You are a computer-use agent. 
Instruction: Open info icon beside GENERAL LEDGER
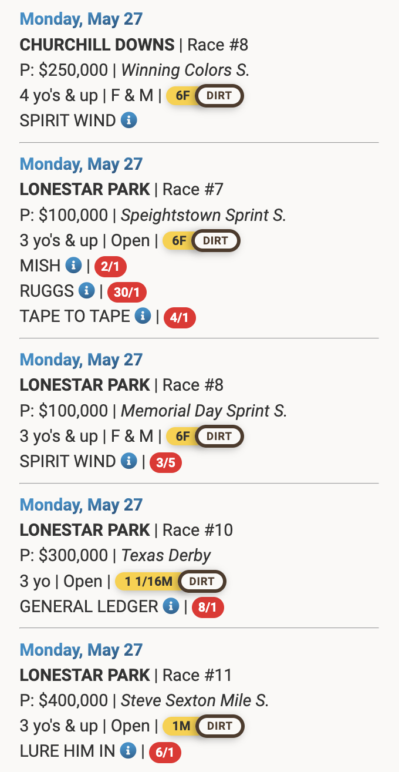171,606
